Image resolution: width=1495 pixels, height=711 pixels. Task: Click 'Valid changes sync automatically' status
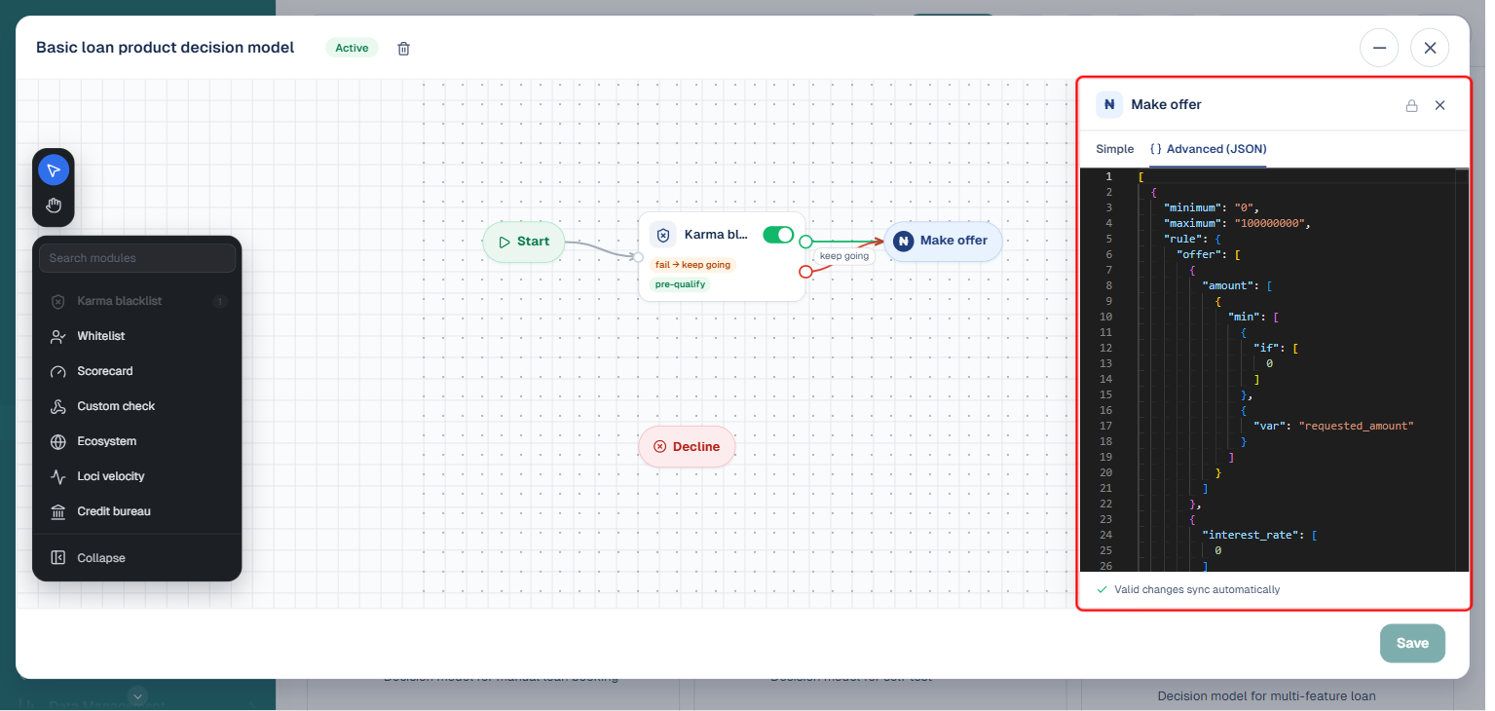point(1188,589)
